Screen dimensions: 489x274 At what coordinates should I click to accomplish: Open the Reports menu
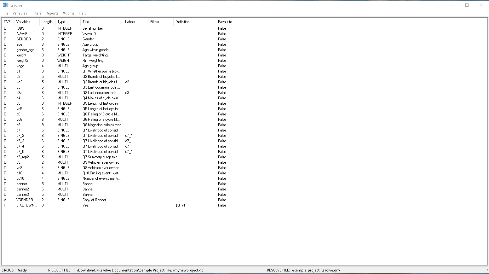(x=52, y=13)
